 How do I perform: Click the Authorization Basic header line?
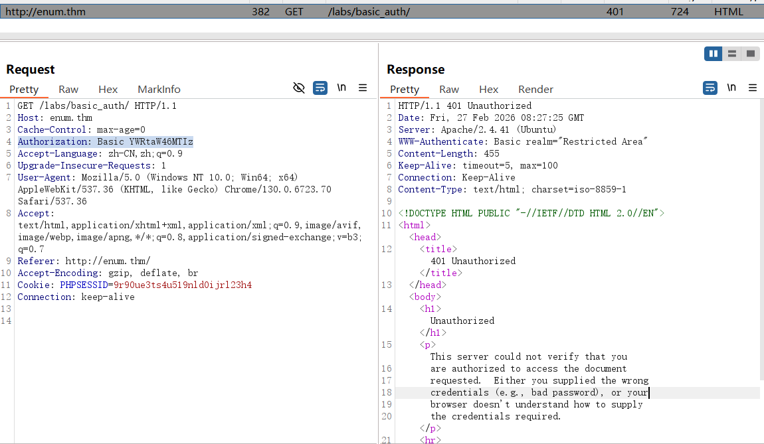pyautogui.click(x=105, y=141)
